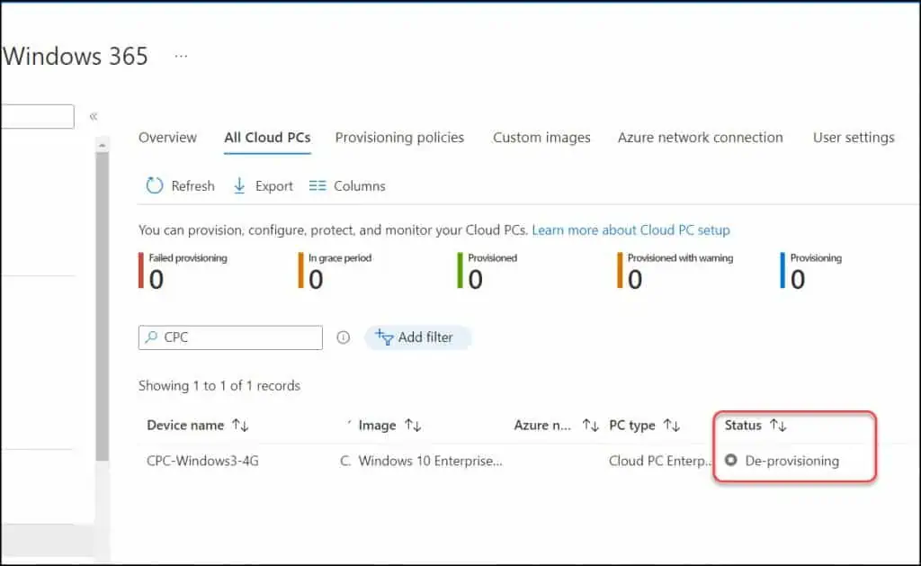Click the De-provisioning status text
The image size is (921, 566).
pyautogui.click(x=791, y=461)
